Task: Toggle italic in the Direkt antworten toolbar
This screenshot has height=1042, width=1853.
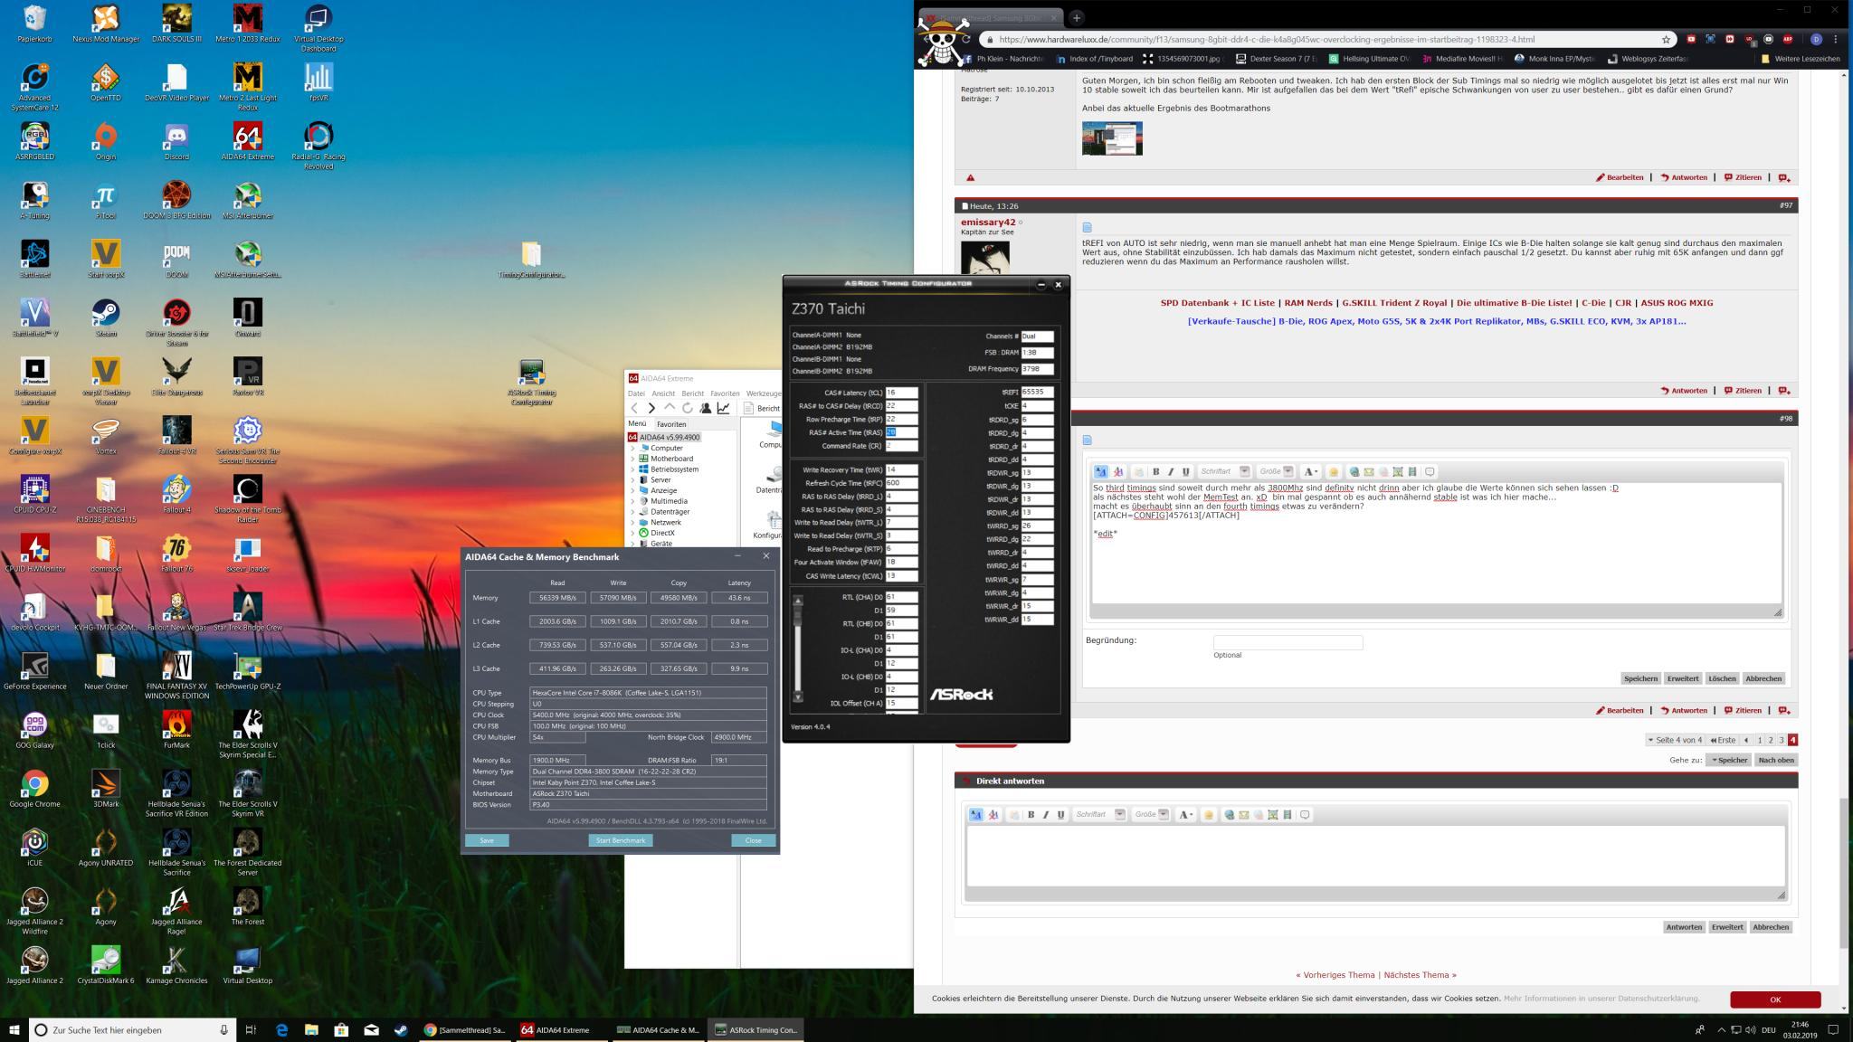Action: (x=1046, y=814)
